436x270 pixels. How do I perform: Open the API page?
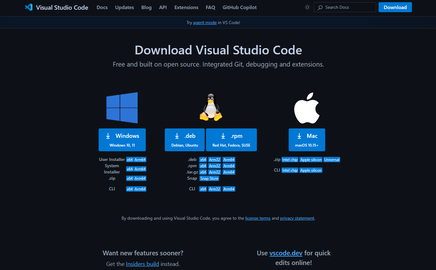[x=163, y=7]
